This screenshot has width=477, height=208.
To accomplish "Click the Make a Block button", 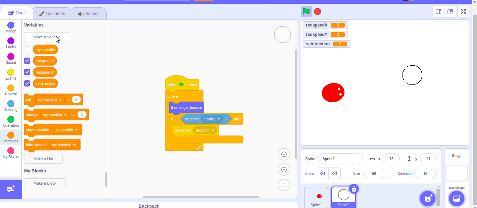I will point(45,183).
